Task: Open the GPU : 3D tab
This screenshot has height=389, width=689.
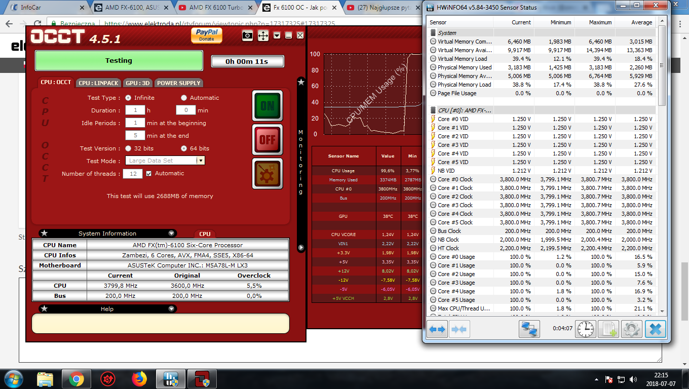Action: tap(138, 83)
